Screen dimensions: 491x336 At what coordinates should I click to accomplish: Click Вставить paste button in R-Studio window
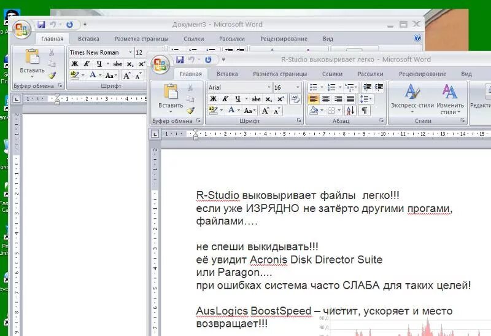pos(171,98)
